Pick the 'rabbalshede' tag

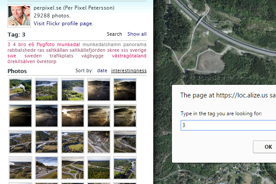(21, 50)
